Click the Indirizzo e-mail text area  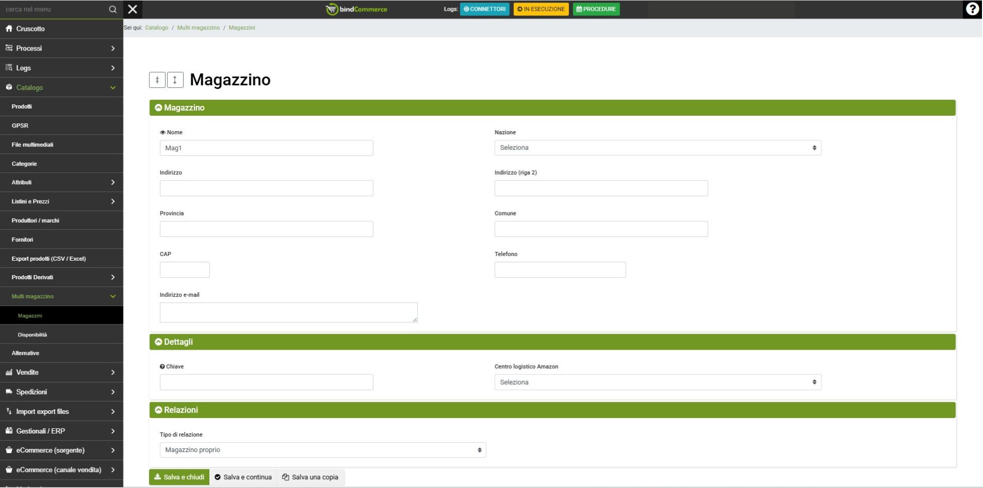[x=288, y=313]
